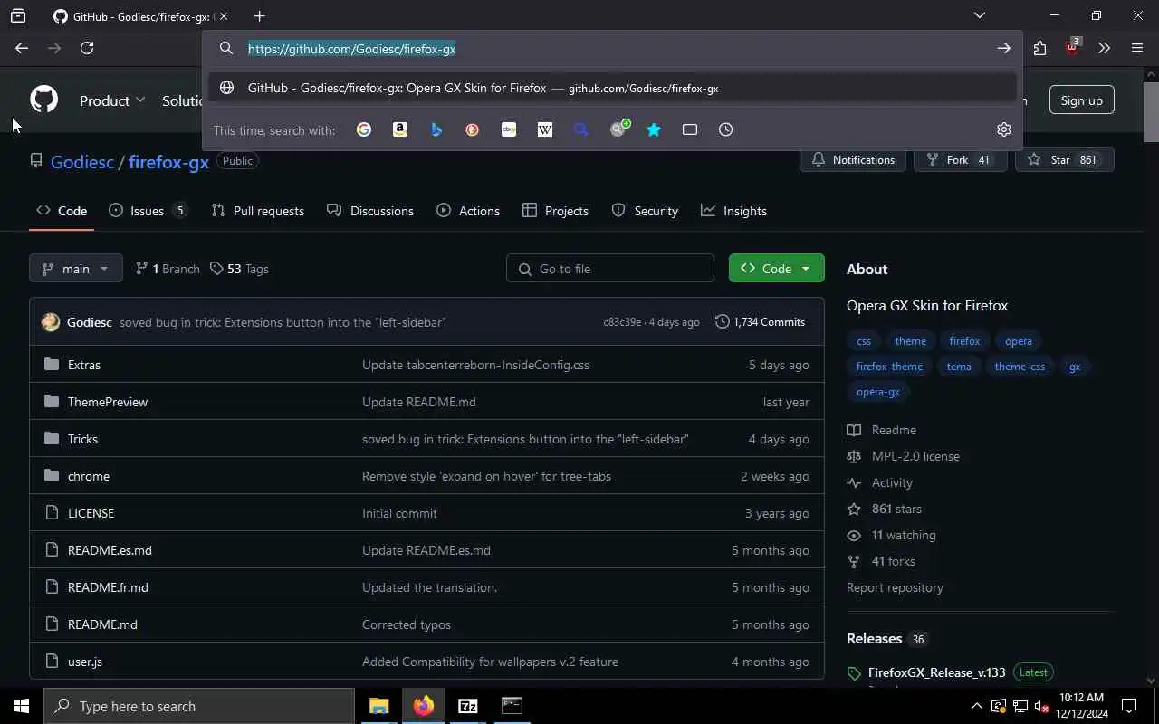
Task: Search with the eBay engine icon
Action: [509, 129]
